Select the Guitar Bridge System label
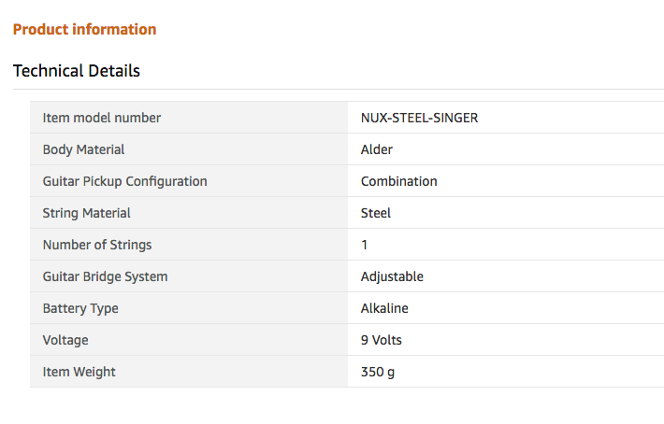This screenshot has height=424, width=664. coord(105,276)
